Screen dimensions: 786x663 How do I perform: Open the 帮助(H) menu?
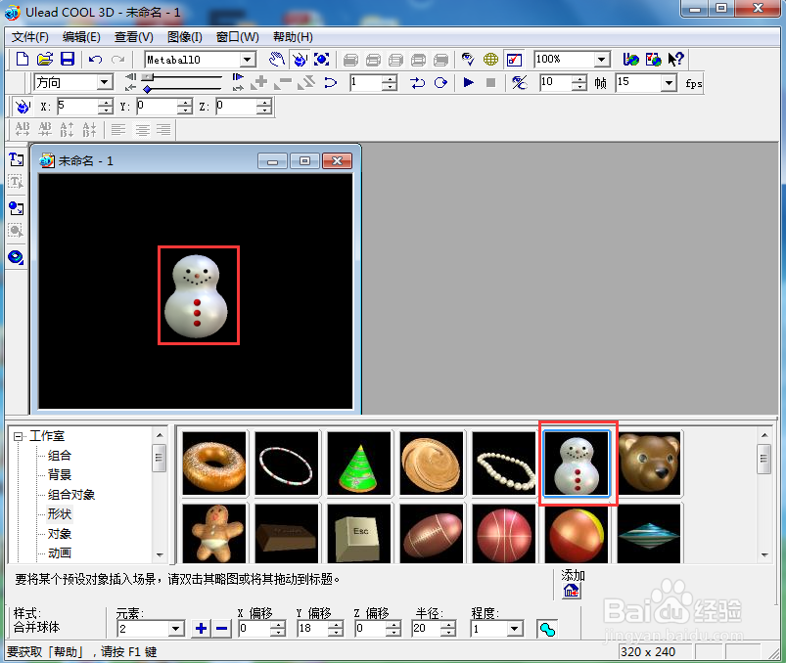click(293, 37)
